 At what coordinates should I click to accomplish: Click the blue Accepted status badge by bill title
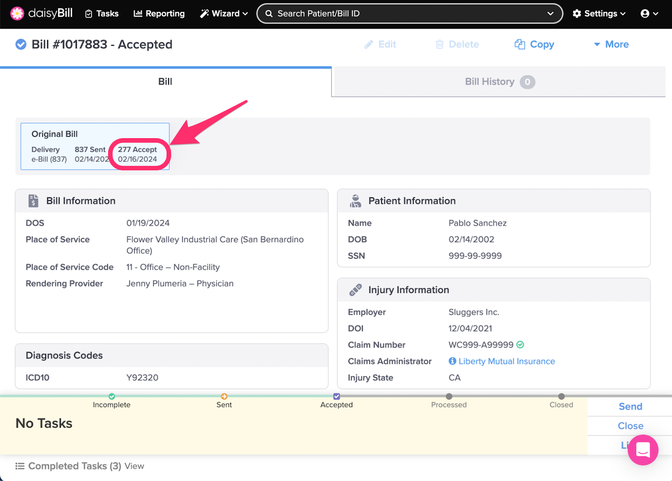pos(21,44)
